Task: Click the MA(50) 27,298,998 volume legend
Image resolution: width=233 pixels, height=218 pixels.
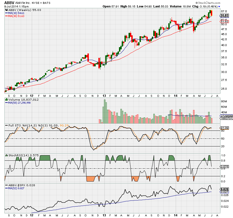Action: click(18, 103)
